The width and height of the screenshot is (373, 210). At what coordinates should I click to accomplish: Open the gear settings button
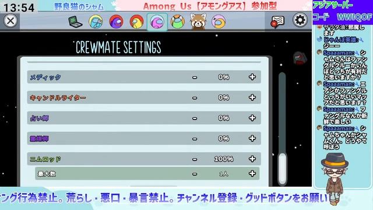click(x=300, y=20)
